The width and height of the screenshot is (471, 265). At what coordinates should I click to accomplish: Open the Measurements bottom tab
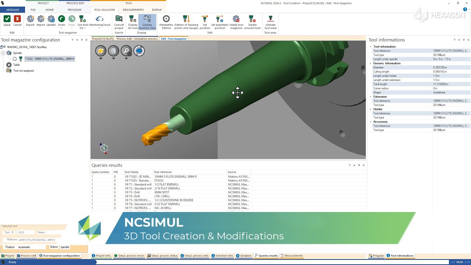(x=292, y=256)
